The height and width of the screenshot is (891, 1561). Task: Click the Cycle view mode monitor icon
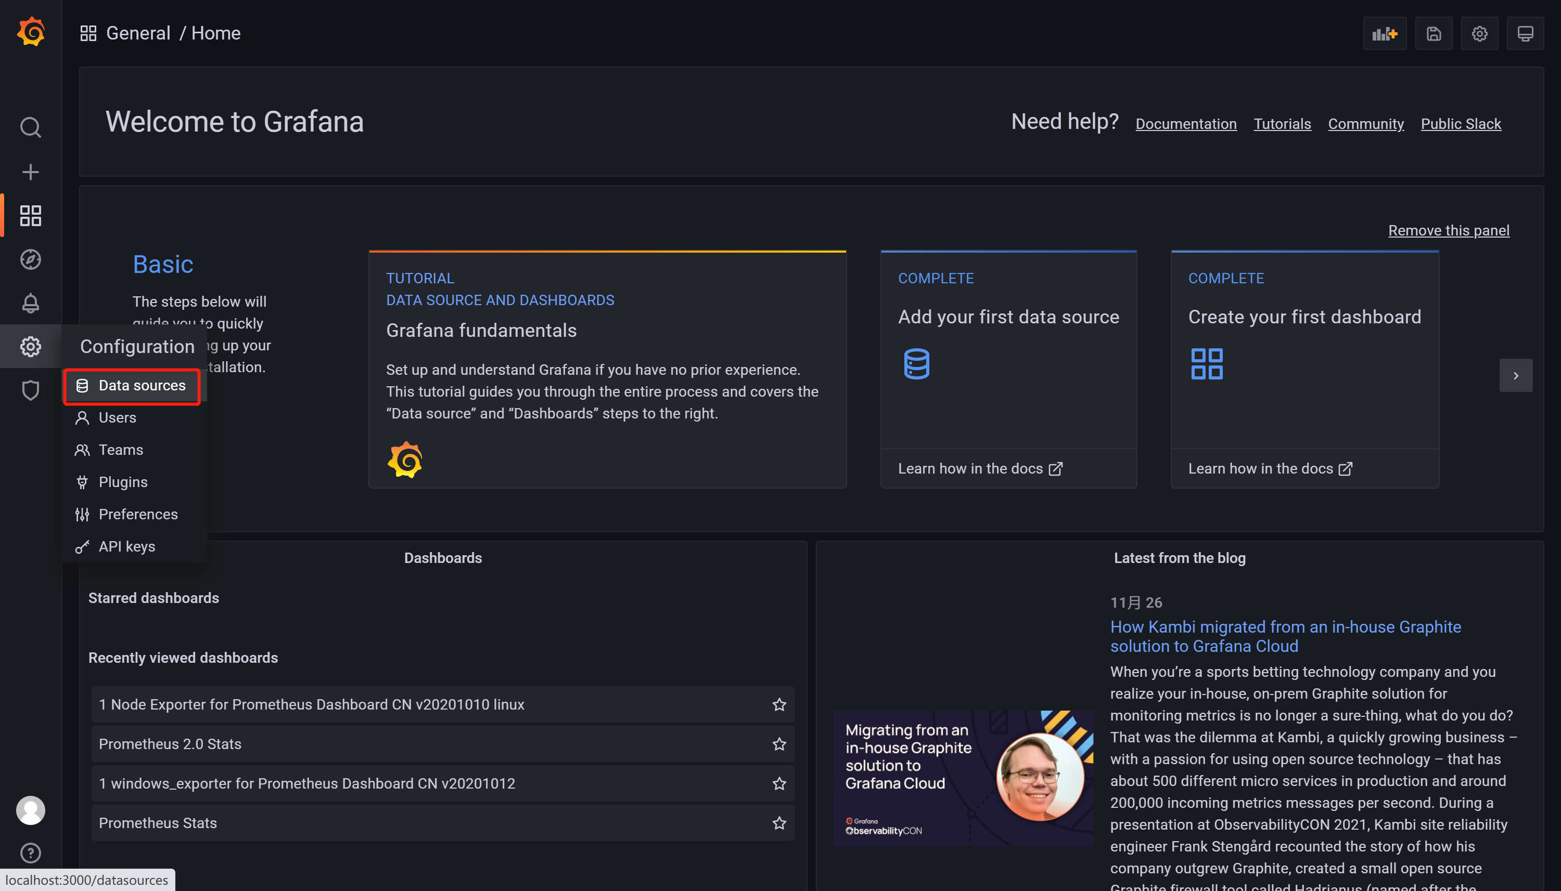pos(1526,34)
